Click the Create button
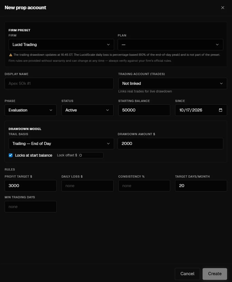 (215, 274)
